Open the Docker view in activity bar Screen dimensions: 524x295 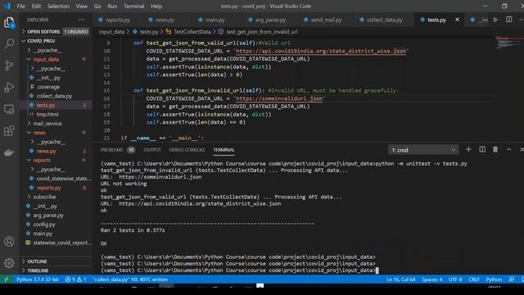tap(9, 152)
